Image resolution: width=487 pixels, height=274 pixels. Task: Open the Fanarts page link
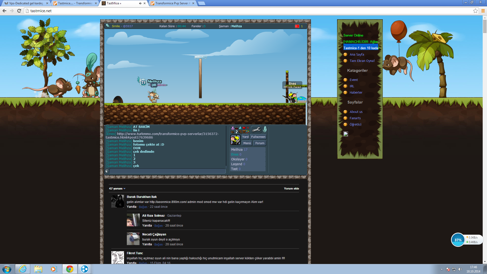click(355, 118)
